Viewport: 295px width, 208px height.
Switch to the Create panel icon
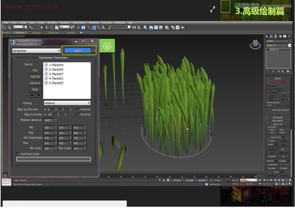coord(267,36)
